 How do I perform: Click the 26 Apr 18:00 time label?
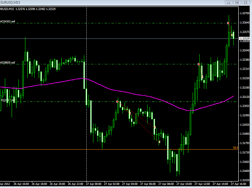coord(40,184)
